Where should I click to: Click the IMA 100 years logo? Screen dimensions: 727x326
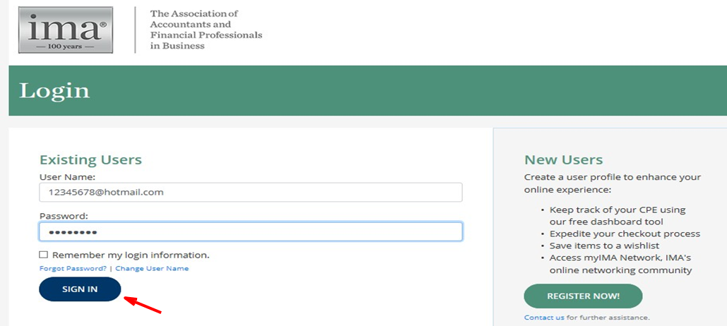coord(66,30)
